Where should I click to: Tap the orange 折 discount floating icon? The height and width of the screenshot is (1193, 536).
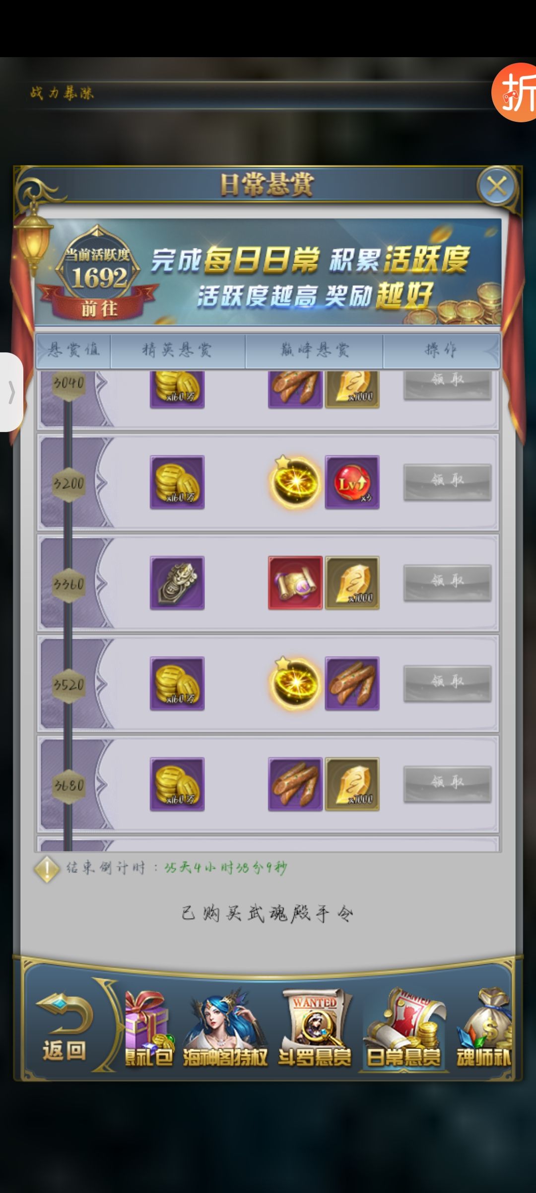tap(514, 92)
